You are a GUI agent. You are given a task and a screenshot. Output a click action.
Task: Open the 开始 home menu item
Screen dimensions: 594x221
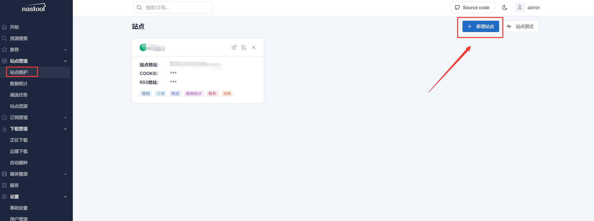[14, 27]
